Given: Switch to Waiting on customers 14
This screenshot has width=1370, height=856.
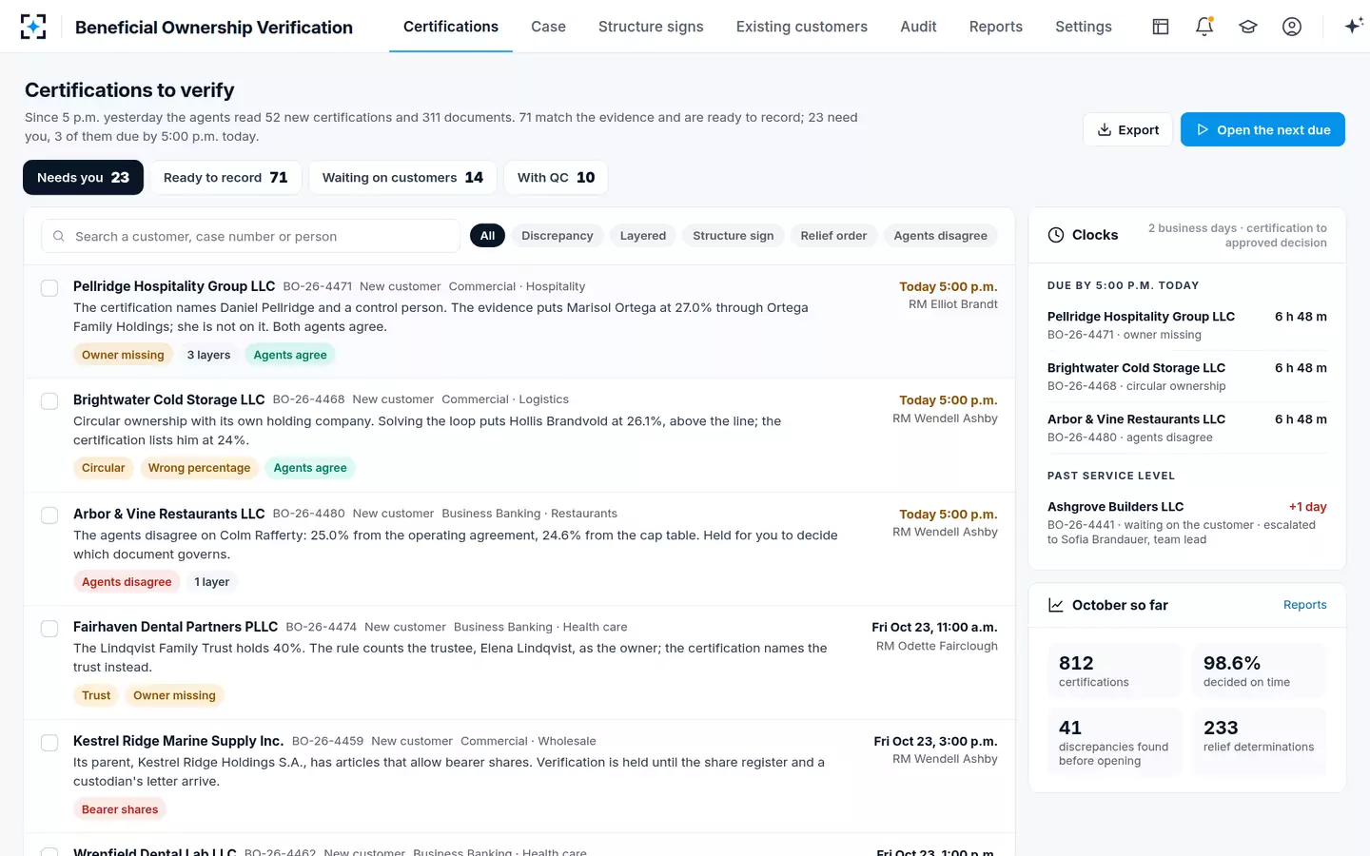Looking at the screenshot, I should 402,178.
